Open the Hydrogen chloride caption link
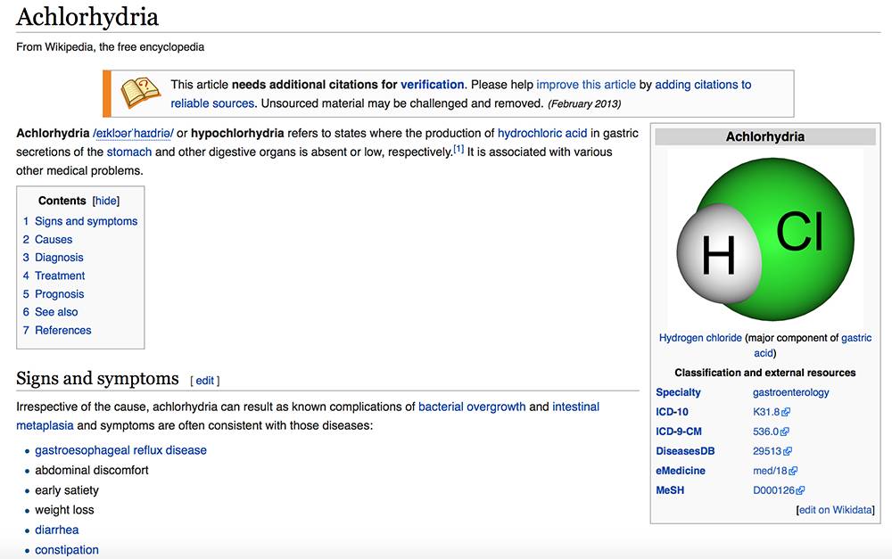Viewport: 892px width, 559px height. click(x=700, y=338)
